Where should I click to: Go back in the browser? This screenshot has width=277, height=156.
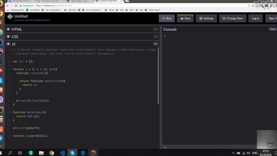point(8,6)
